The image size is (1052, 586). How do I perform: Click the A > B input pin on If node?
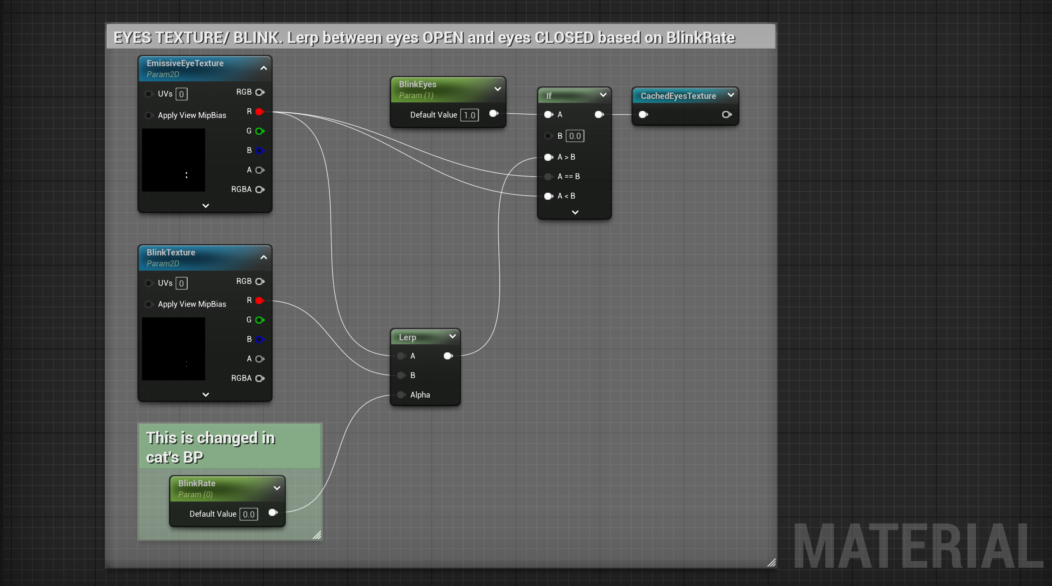point(549,157)
